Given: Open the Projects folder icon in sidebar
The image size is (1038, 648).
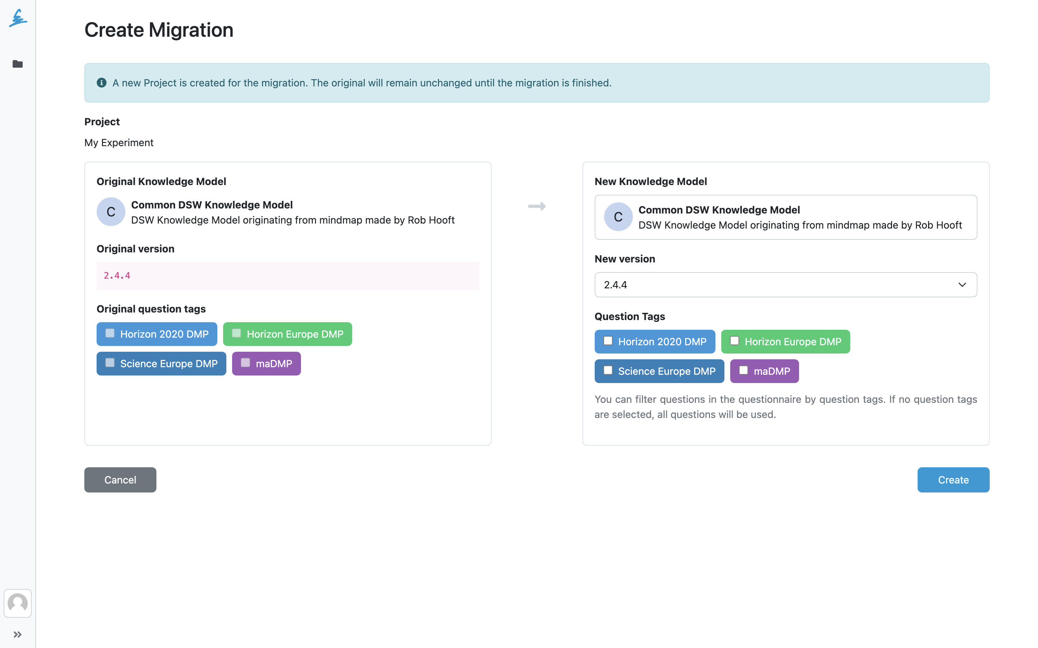Looking at the screenshot, I should tap(18, 64).
